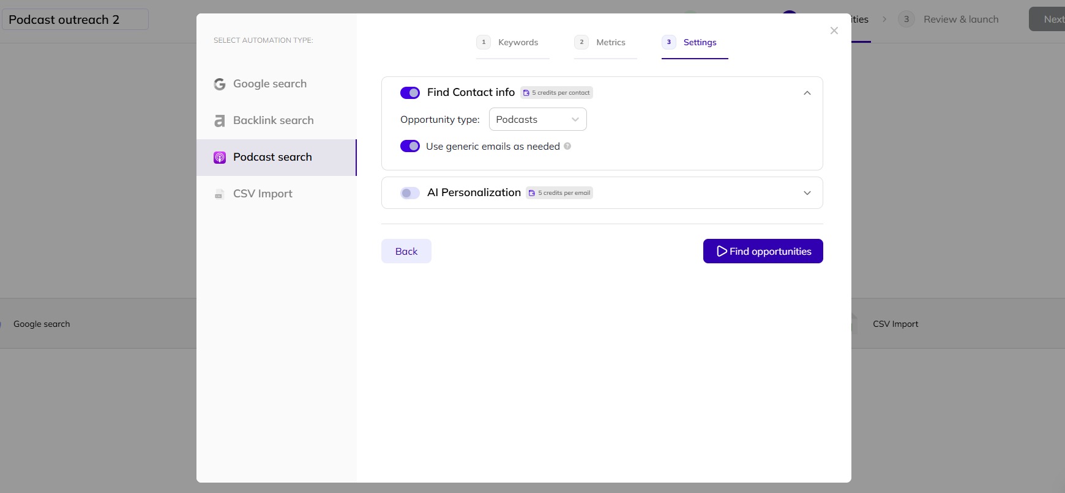Click the Opportunity type label
Image resolution: width=1065 pixels, height=493 pixels.
pos(440,120)
